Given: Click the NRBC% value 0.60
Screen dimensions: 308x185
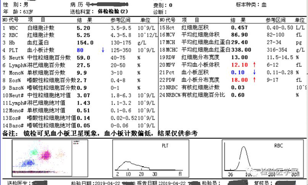Looking at the screenshot, I should tap(238, 95).
